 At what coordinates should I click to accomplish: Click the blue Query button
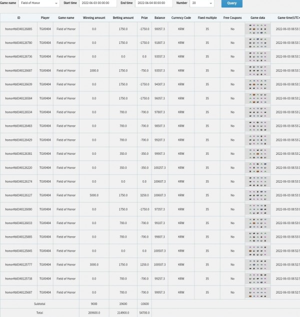coord(232,3)
